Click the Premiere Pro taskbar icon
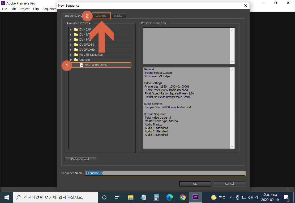The image size is (295, 203). pyautogui.click(x=195, y=197)
